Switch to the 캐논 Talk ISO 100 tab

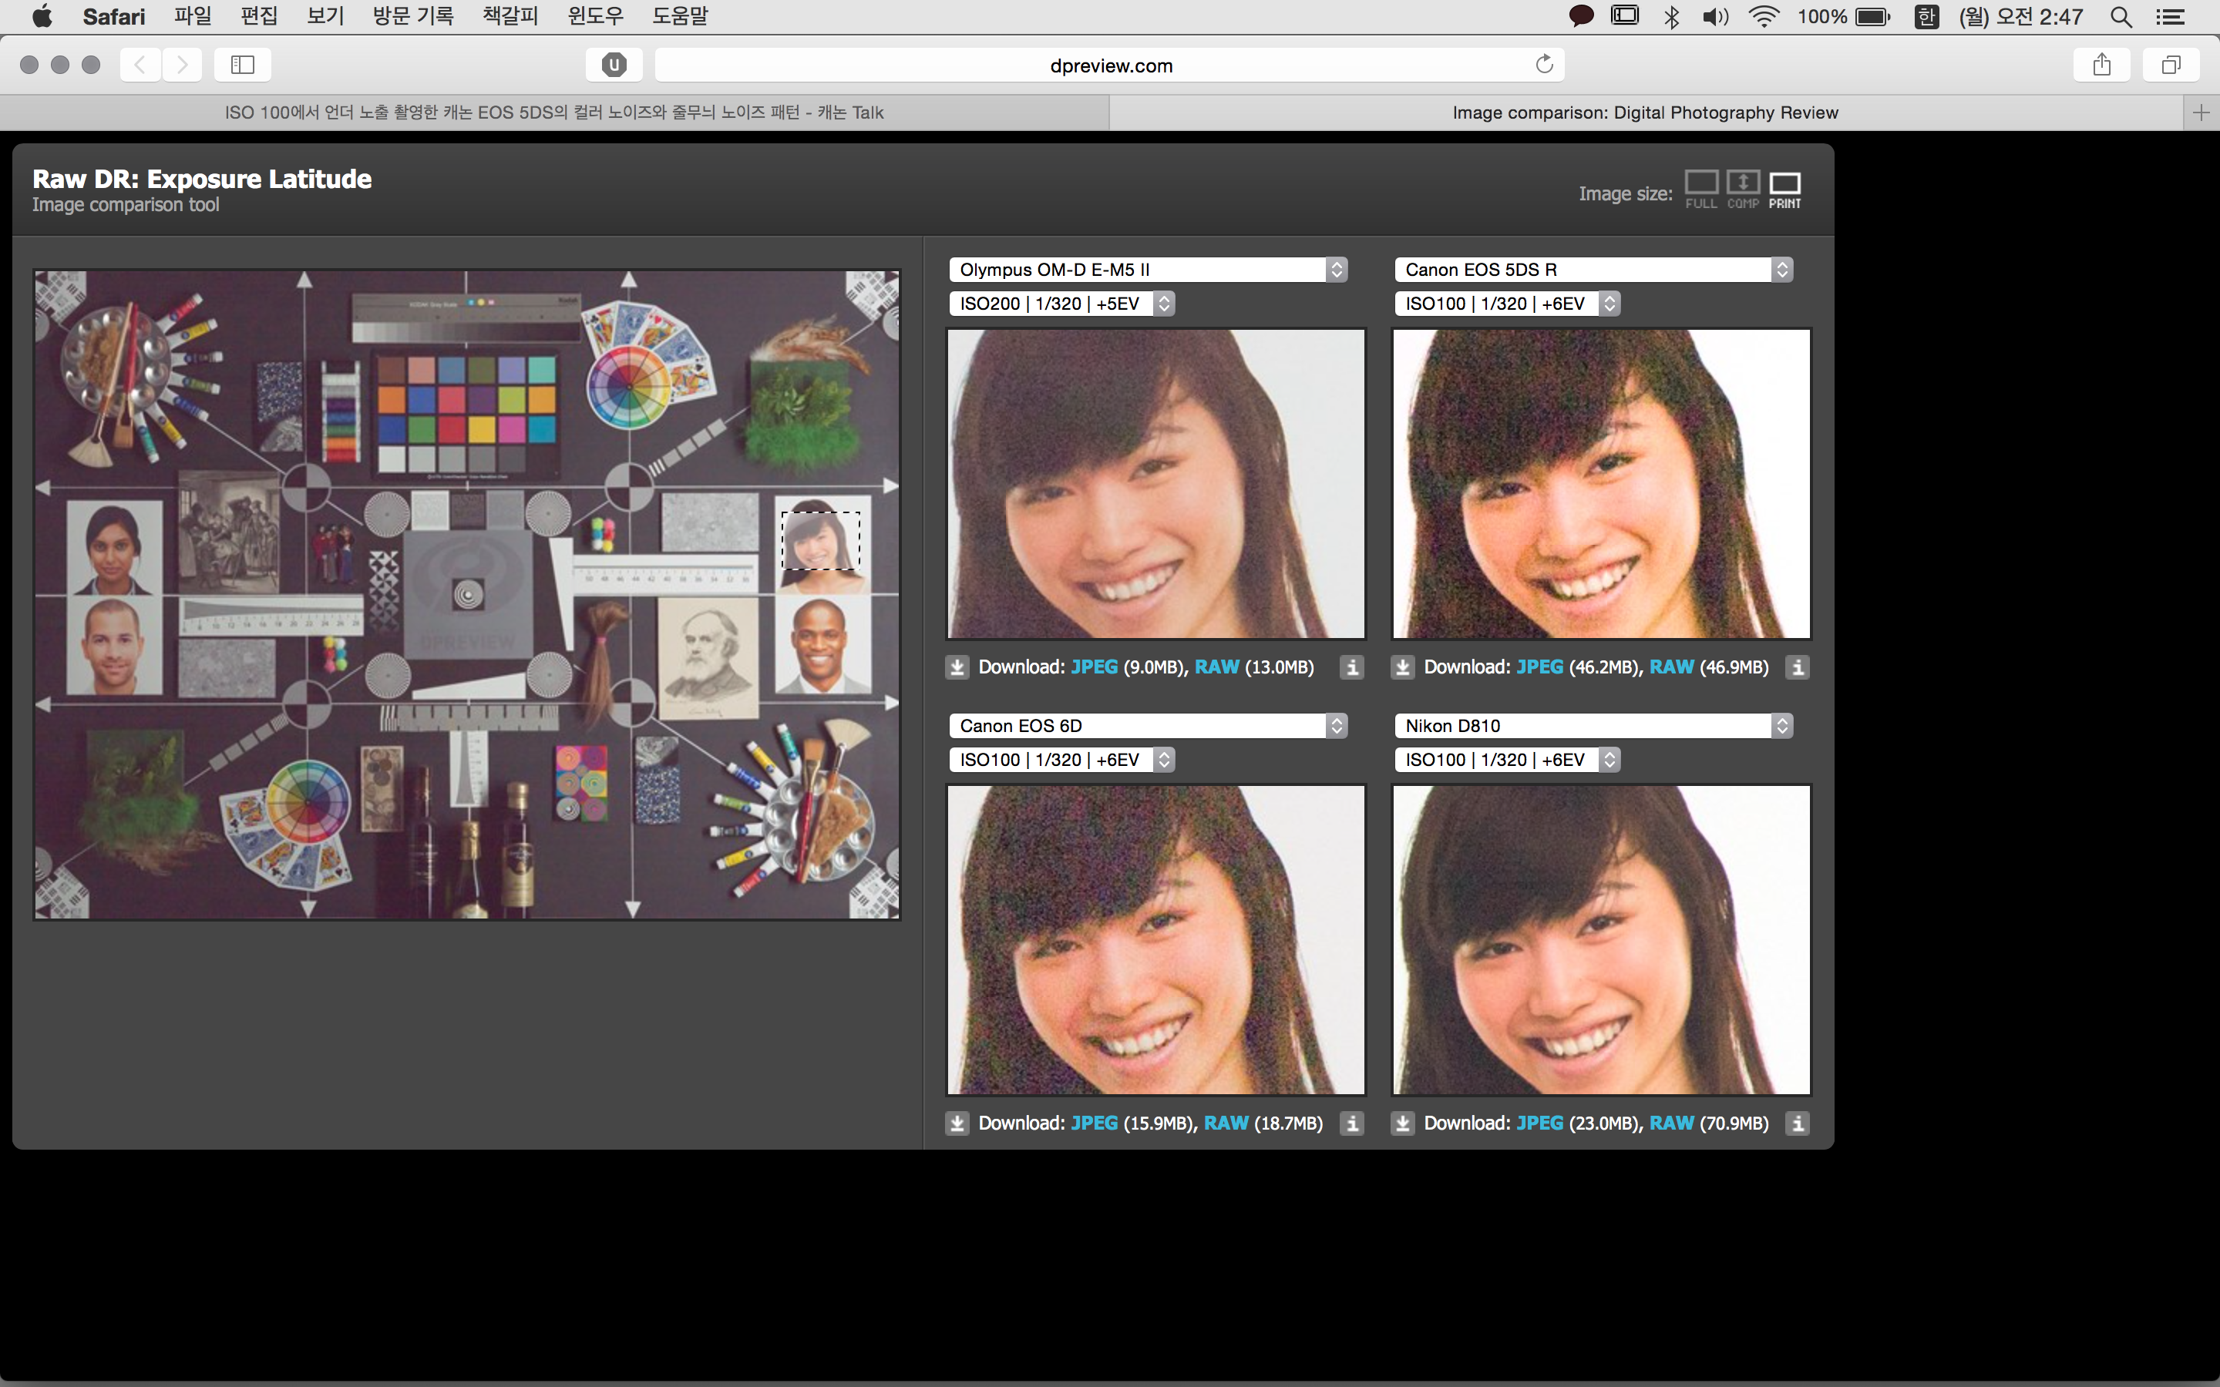554,113
